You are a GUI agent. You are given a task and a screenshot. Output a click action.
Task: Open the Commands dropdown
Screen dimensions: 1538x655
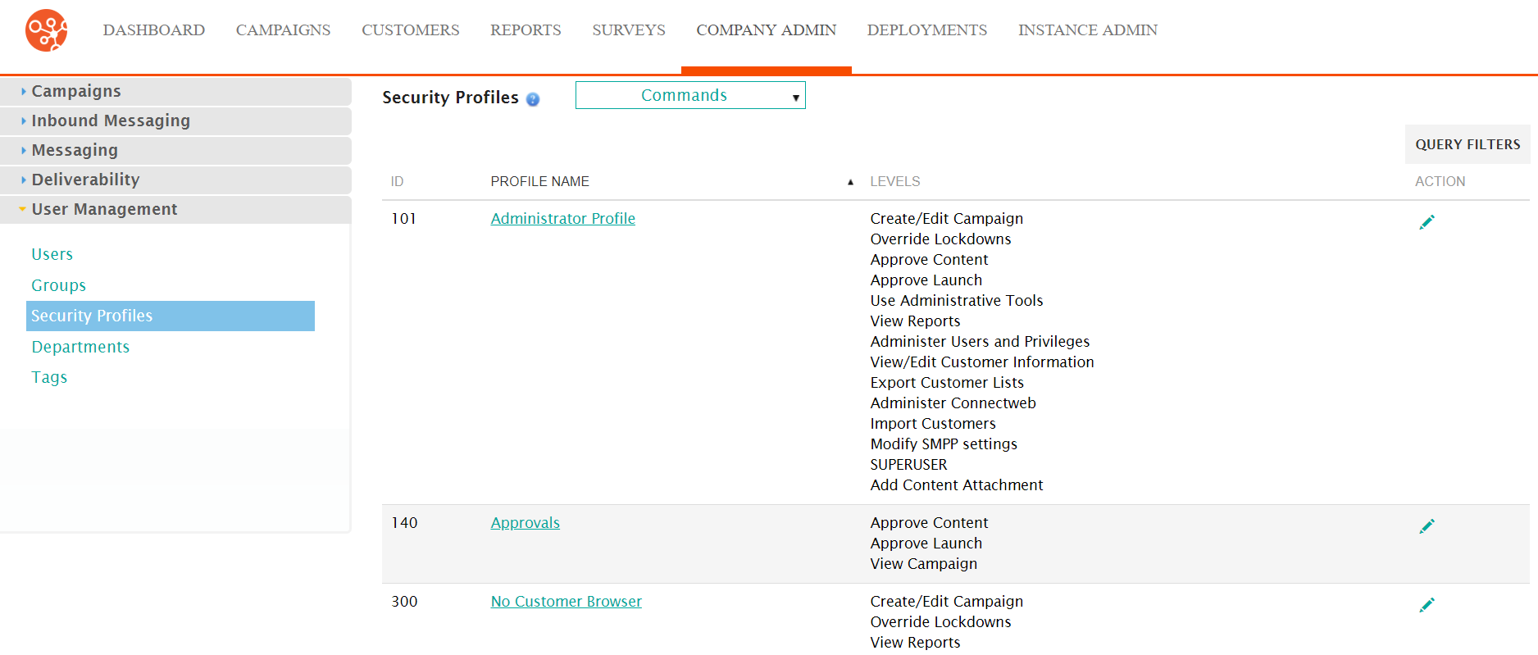coord(690,95)
